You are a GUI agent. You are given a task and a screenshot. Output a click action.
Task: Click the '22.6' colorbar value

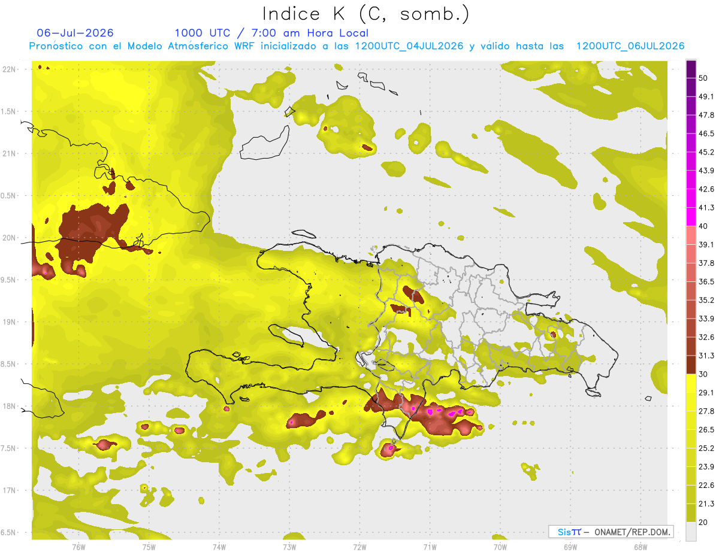[706, 485]
